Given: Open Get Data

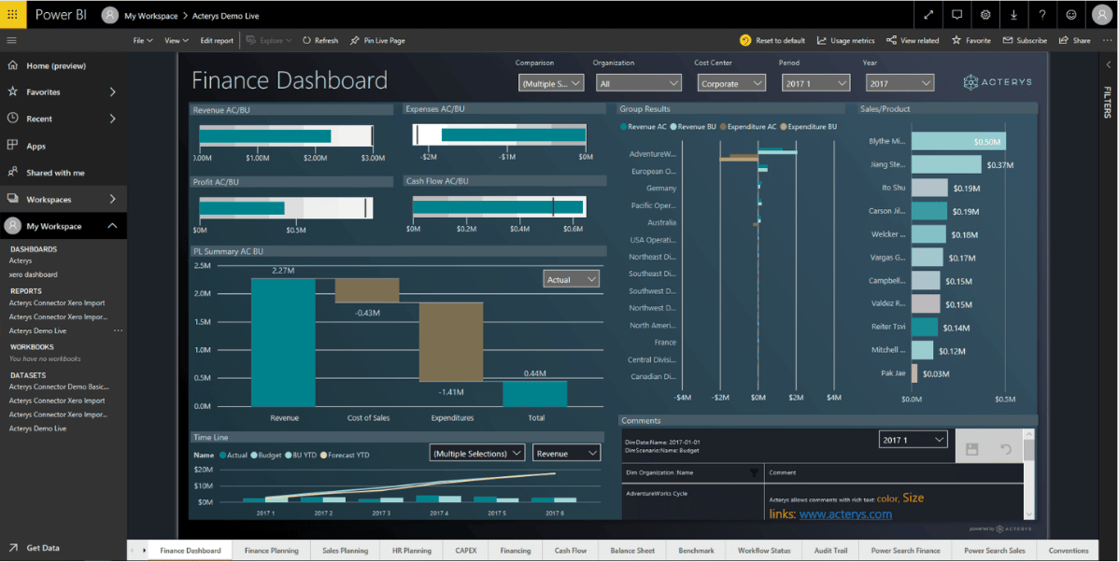Looking at the screenshot, I should point(43,548).
